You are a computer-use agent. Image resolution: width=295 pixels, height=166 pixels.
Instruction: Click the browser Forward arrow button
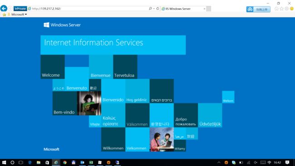point(10,9)
